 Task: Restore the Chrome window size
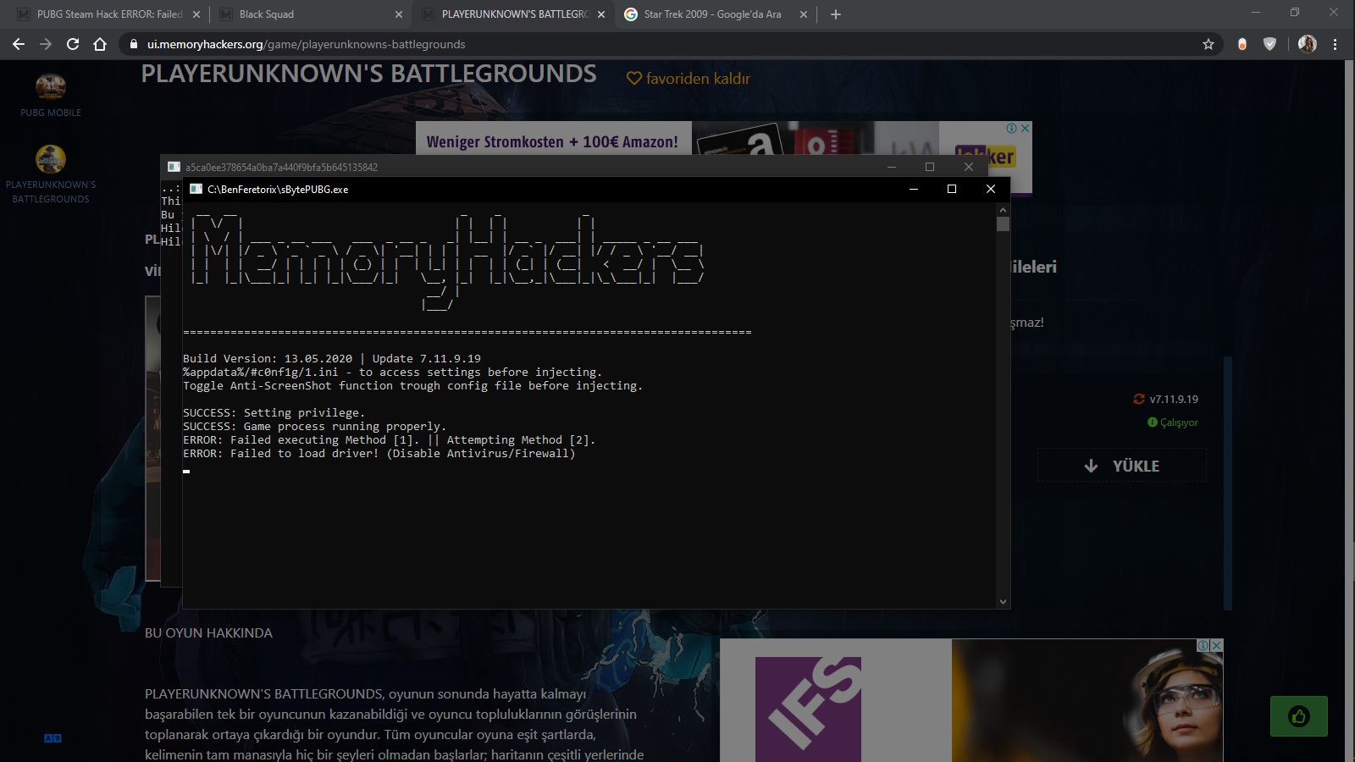click(x=1295, y=13)
